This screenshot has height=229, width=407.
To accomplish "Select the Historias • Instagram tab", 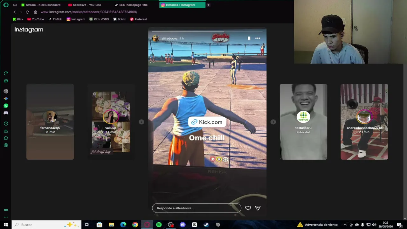I will click(182, 5).
